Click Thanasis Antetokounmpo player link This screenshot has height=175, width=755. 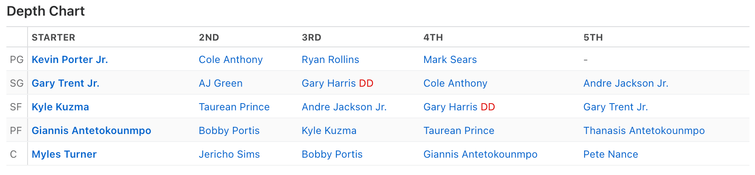coord(644,131)
